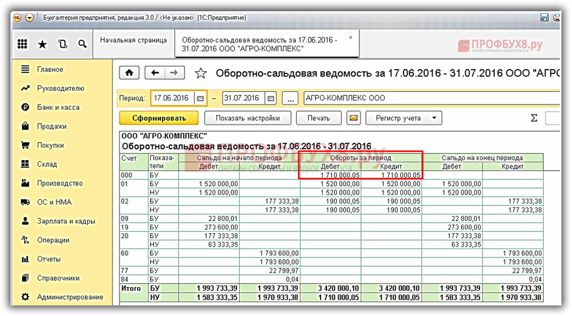The height and width of the screenshot is (316, 572).
Task: Navigate back with left arrow
Action: 155,73
